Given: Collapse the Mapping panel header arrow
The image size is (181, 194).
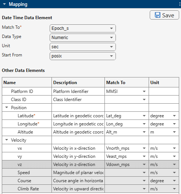Looking at the screenshot, I should [x=4, y=4].
